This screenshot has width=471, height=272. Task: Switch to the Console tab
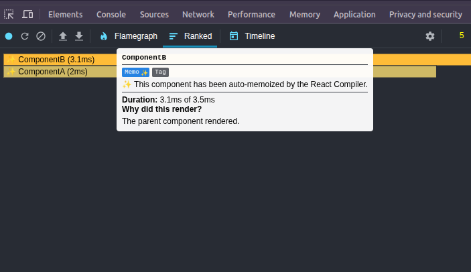(111, 15)
